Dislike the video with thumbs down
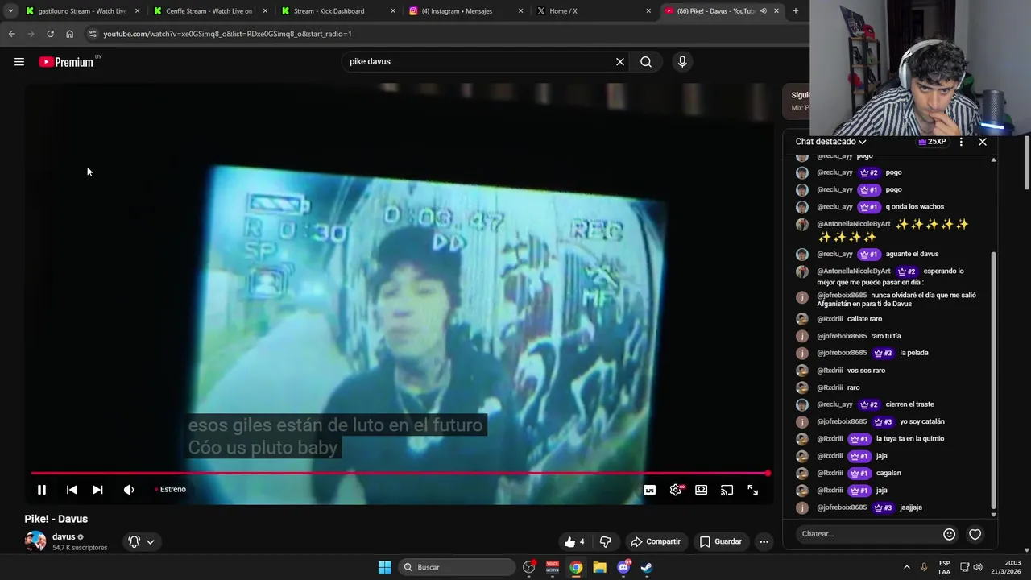1031x580 pixels. click(606, 541)
